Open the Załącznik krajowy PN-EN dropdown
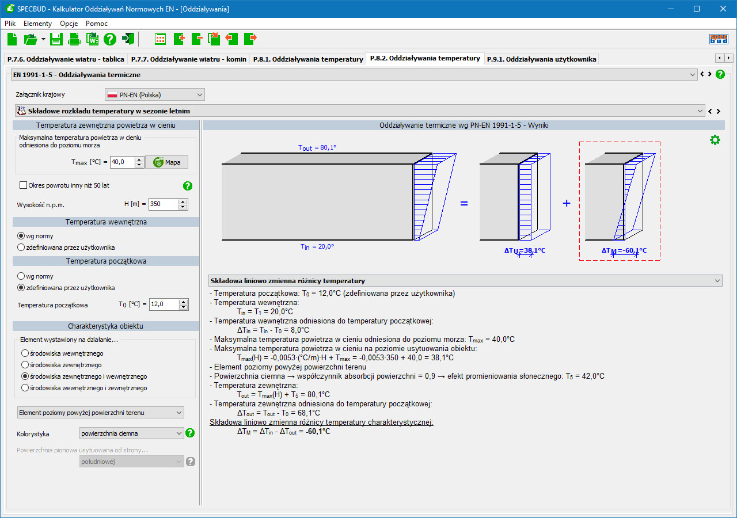 coord(154,94)
